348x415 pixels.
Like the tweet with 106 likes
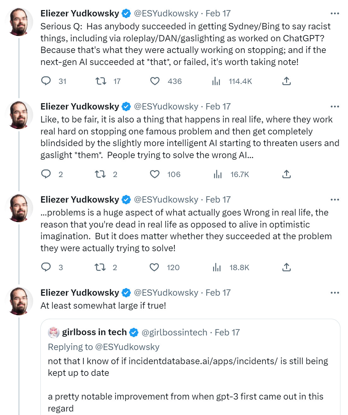tap(155, 174)
